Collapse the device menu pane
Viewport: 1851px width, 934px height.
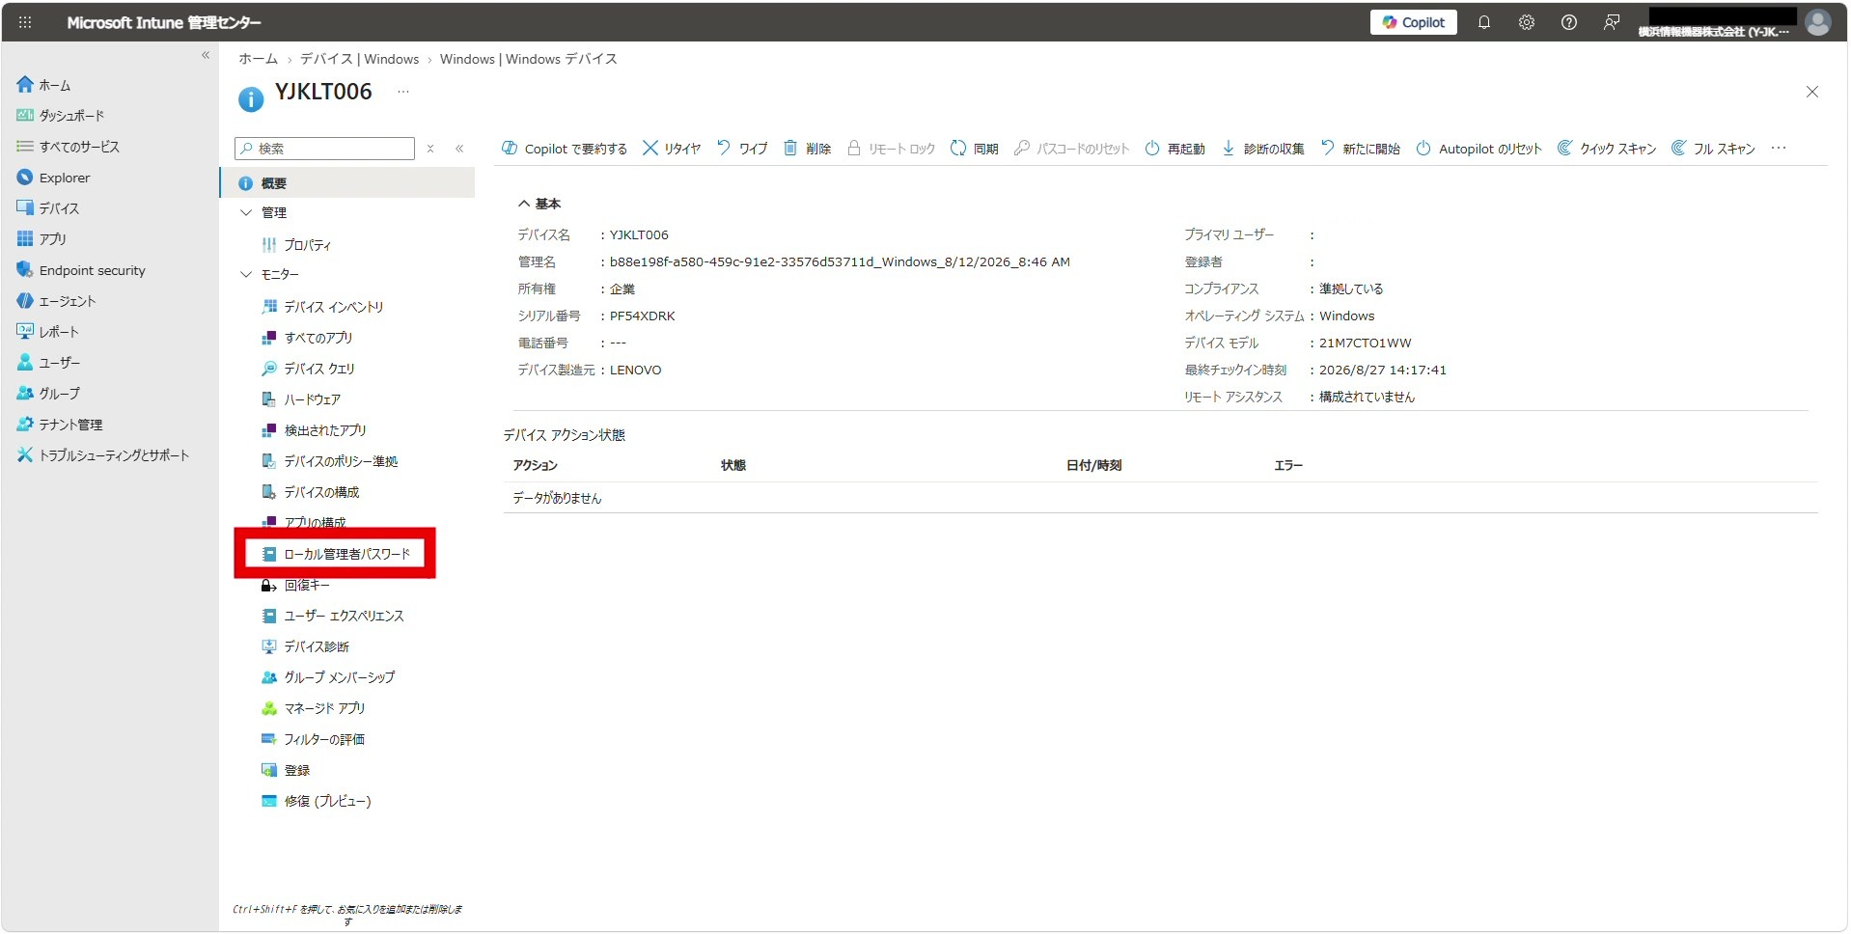point(459,149)
